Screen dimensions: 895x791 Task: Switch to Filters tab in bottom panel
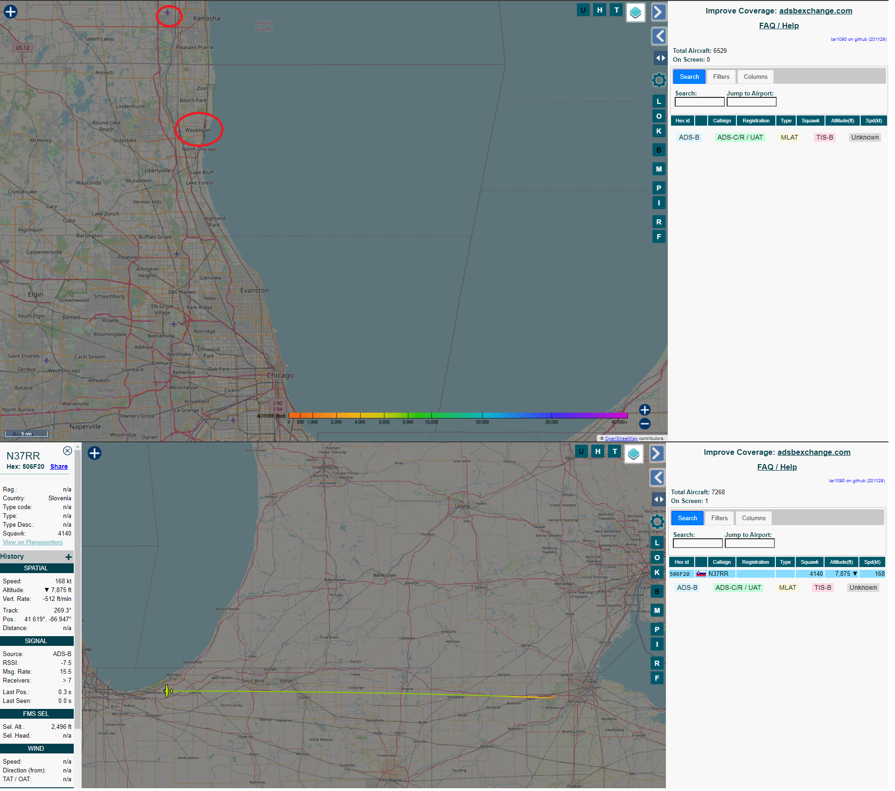pyautogui.click(x=720, y=519)
